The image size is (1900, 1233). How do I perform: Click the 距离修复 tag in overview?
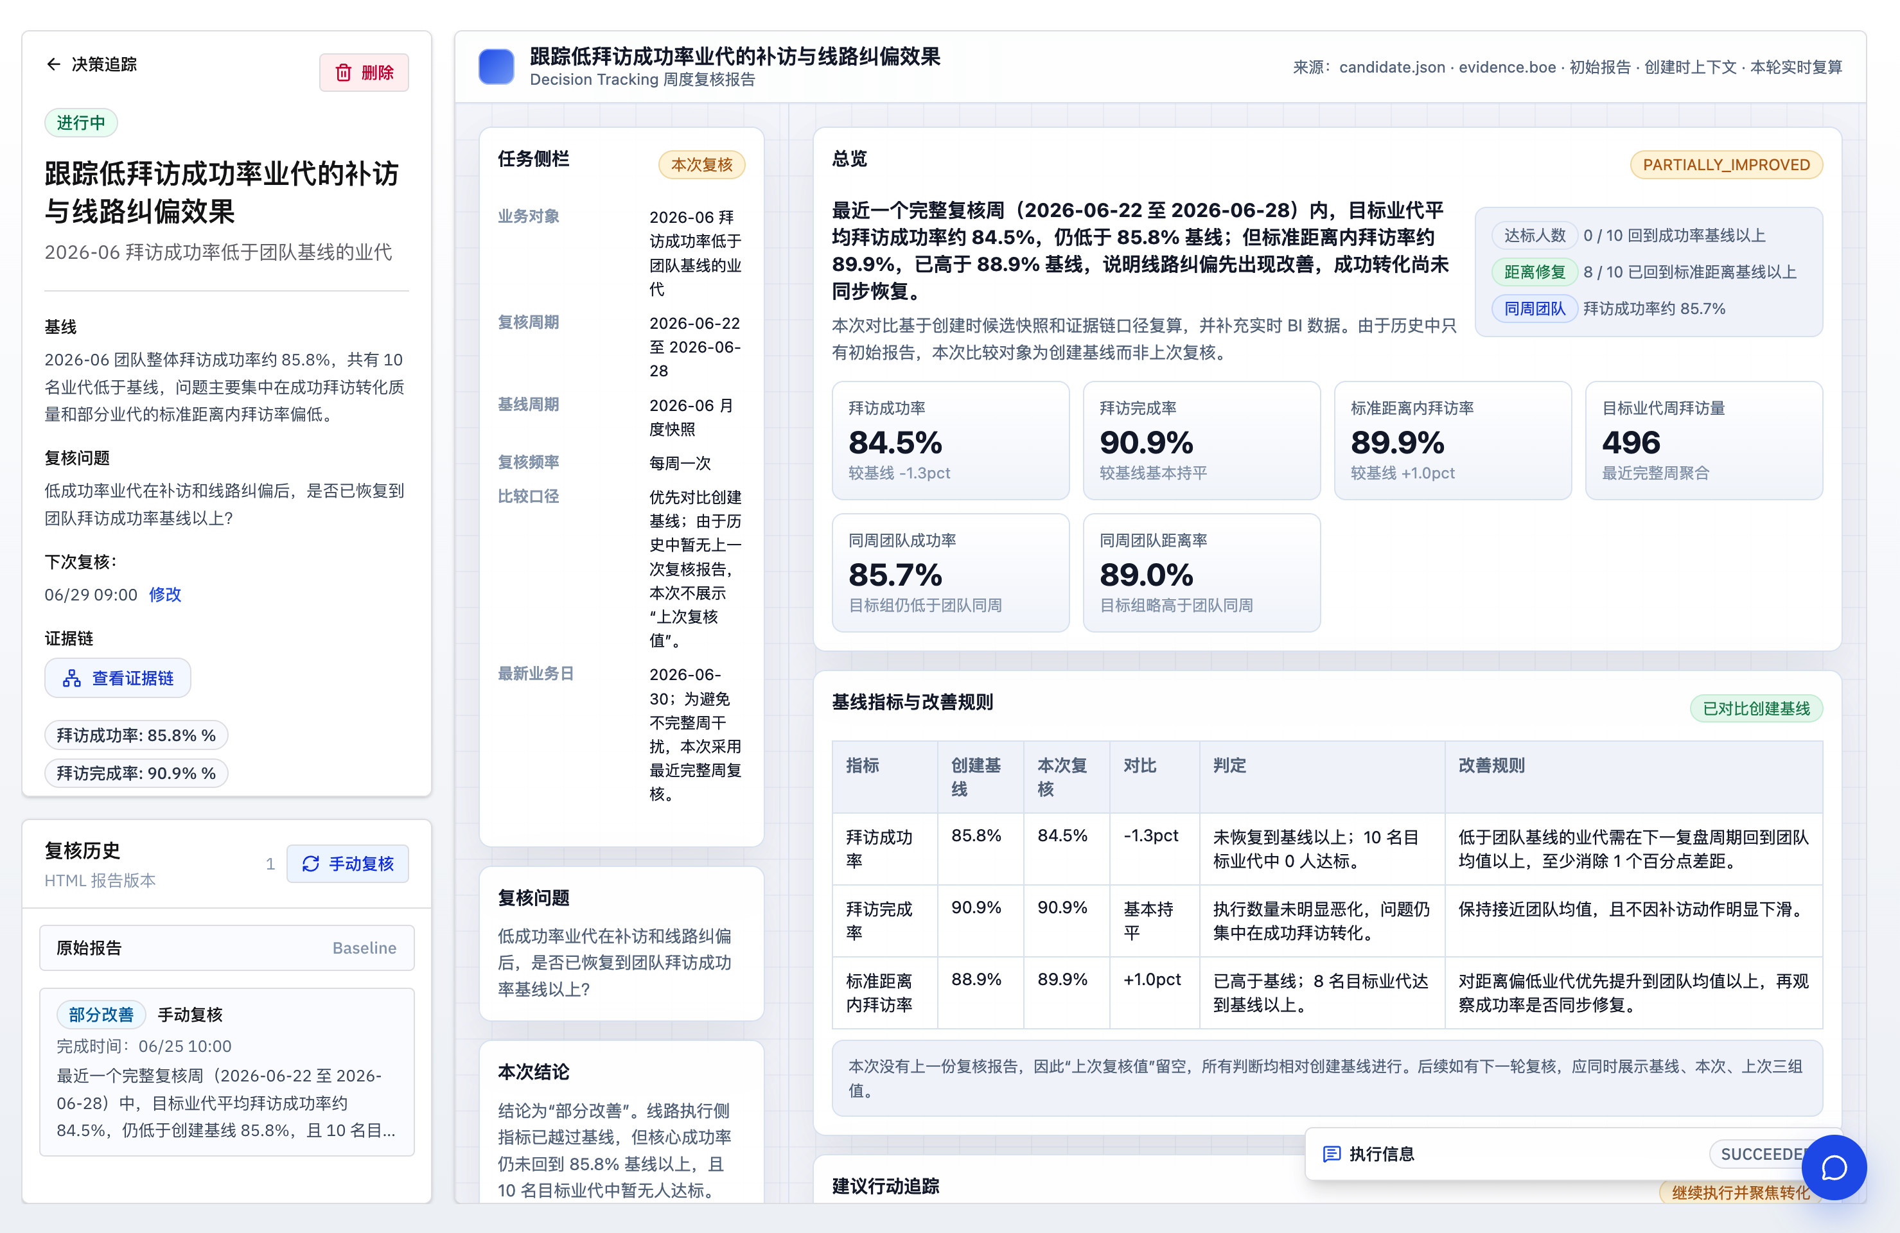(x=1534, y=272)
